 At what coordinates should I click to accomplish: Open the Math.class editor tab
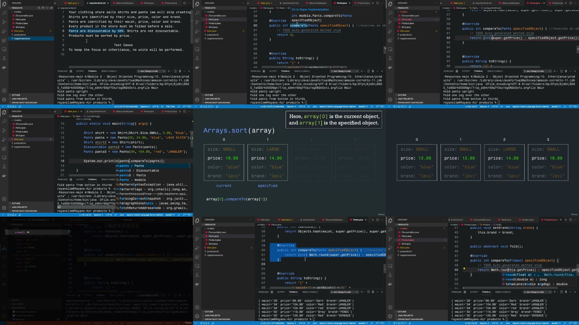(x=149, y=220)
